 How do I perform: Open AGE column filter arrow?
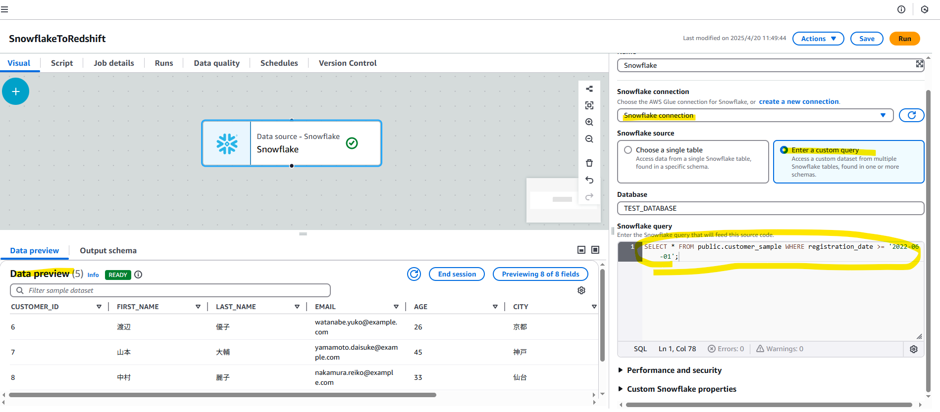(495, 307)
